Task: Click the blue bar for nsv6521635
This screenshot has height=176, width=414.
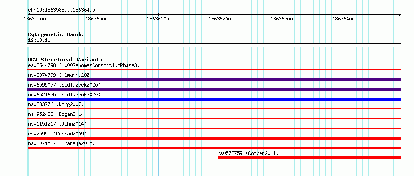Action: tap(214, 99)
